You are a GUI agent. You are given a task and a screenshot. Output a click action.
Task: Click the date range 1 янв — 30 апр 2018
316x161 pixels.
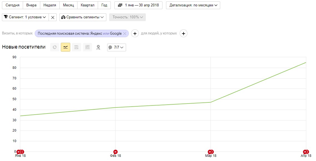pyautogui.click(x=138, y=5)
